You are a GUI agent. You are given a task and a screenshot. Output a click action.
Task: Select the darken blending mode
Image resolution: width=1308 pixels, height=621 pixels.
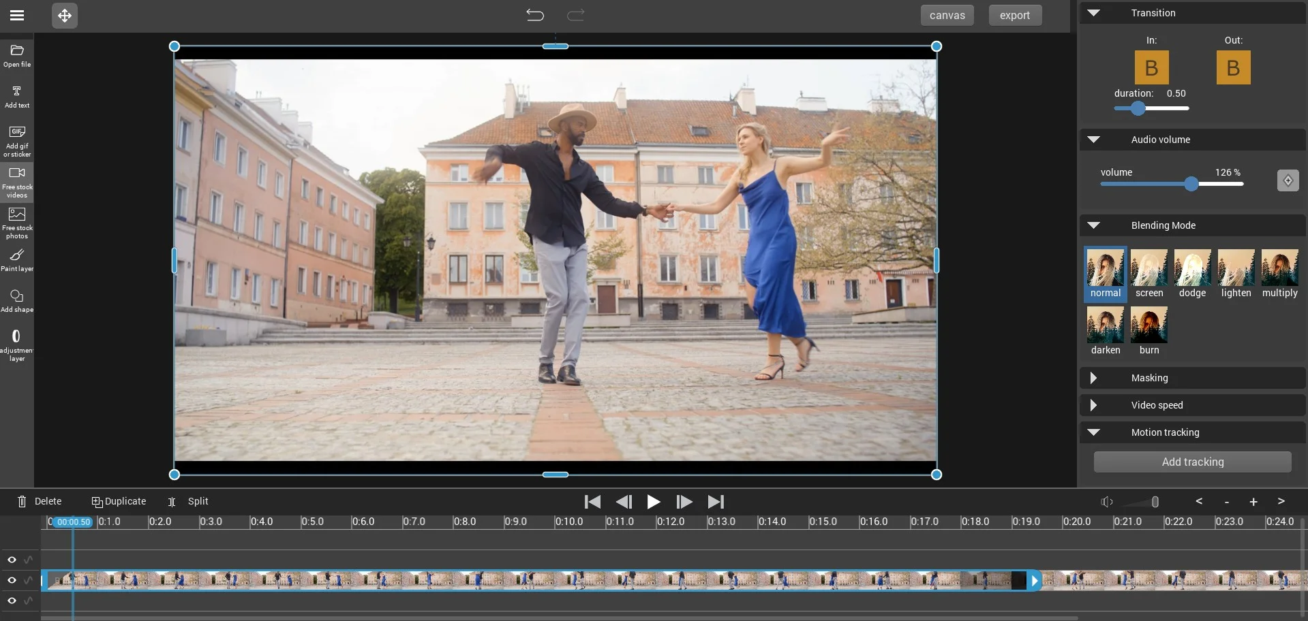coord(1105,332)
